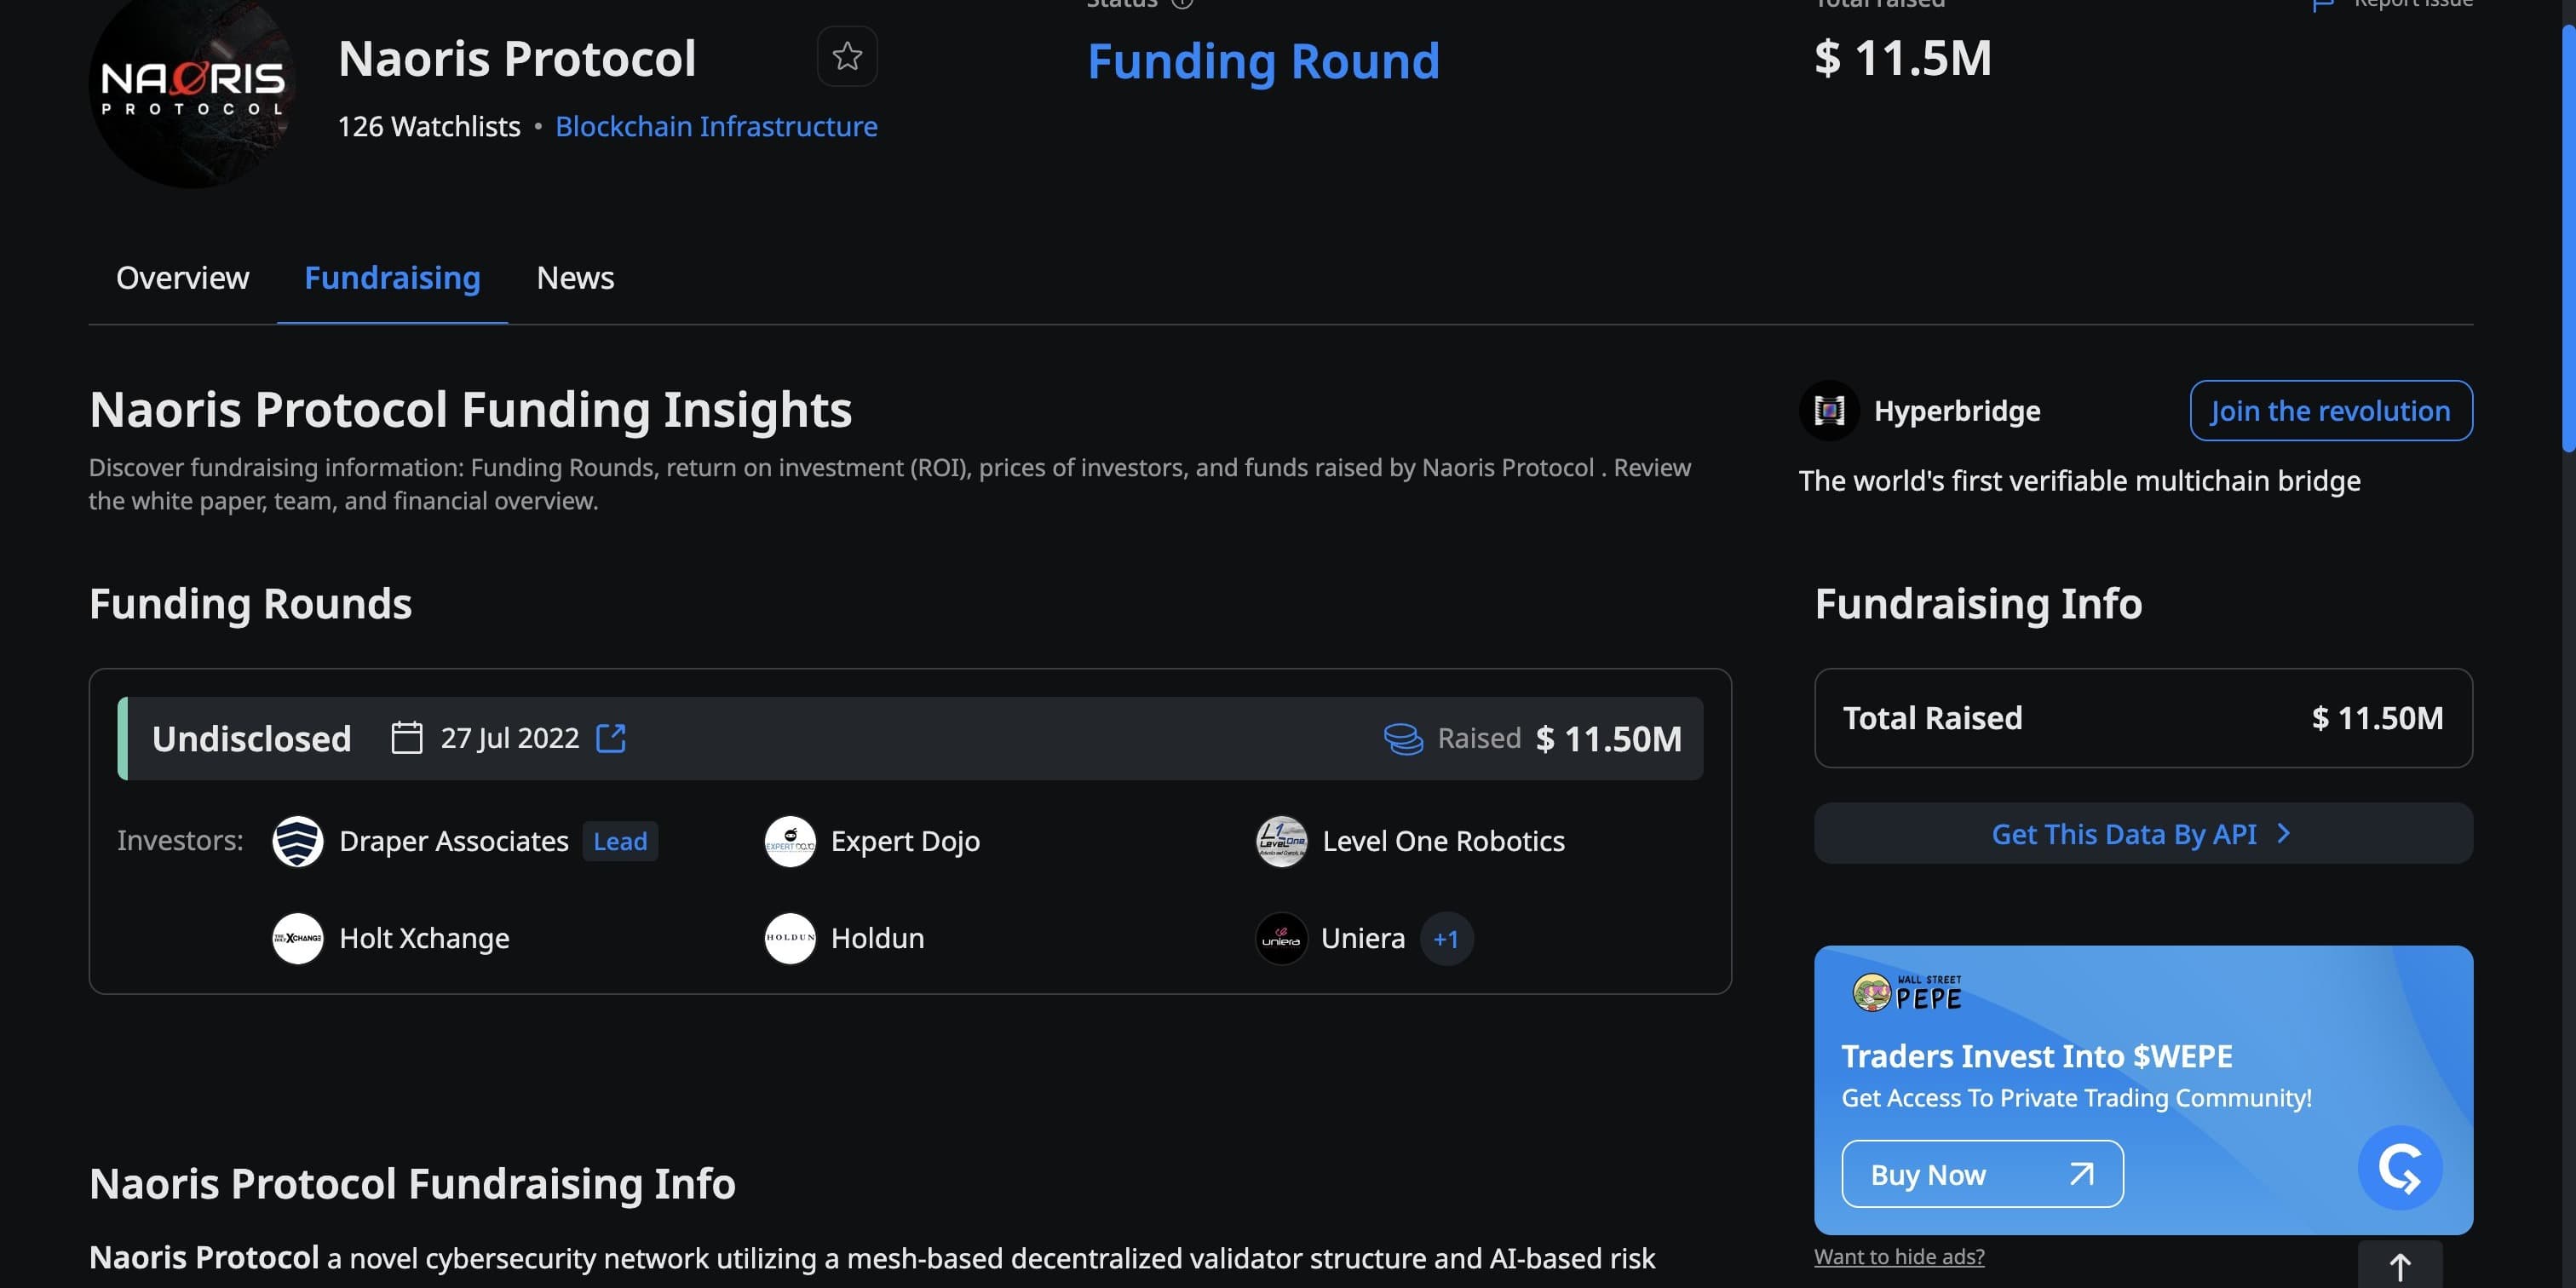Click the calendar icon in funding round
This screenshot has width=2576, height=1288.
(x=406, y=738)
